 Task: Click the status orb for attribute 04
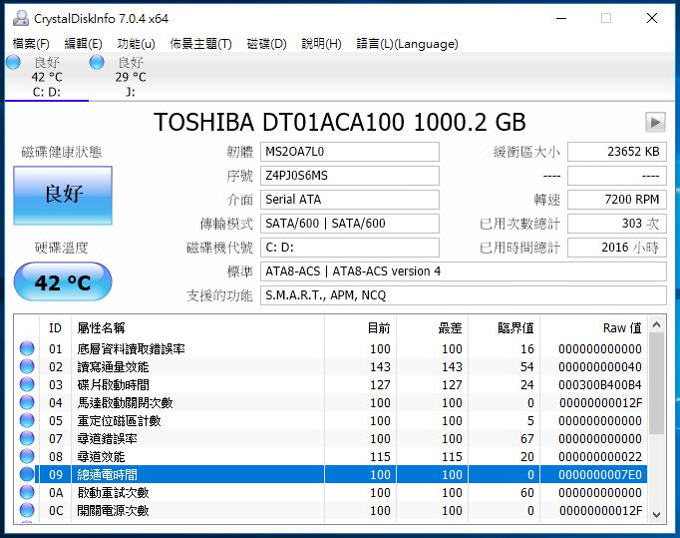[27, 402]
